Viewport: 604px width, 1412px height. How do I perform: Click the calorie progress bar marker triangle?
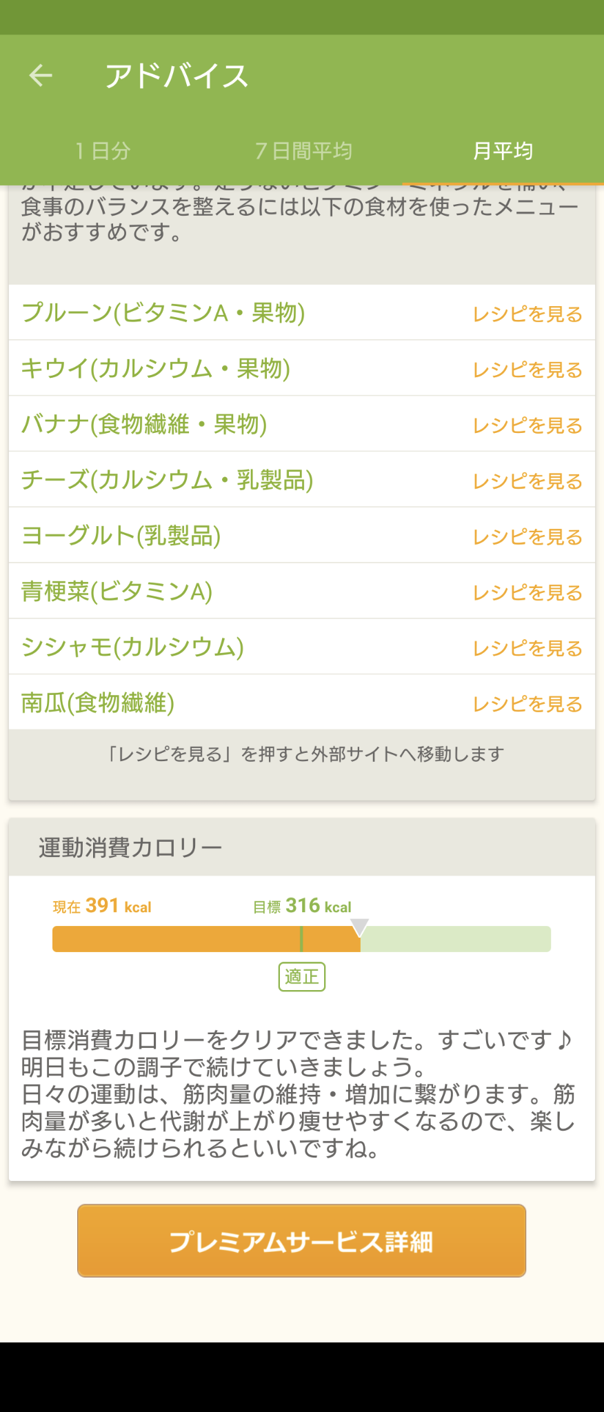(x=359, y=926)
